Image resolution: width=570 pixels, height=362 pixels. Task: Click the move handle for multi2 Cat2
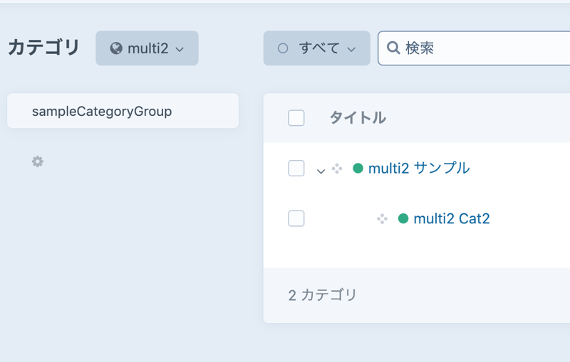(x=382, y=219)
